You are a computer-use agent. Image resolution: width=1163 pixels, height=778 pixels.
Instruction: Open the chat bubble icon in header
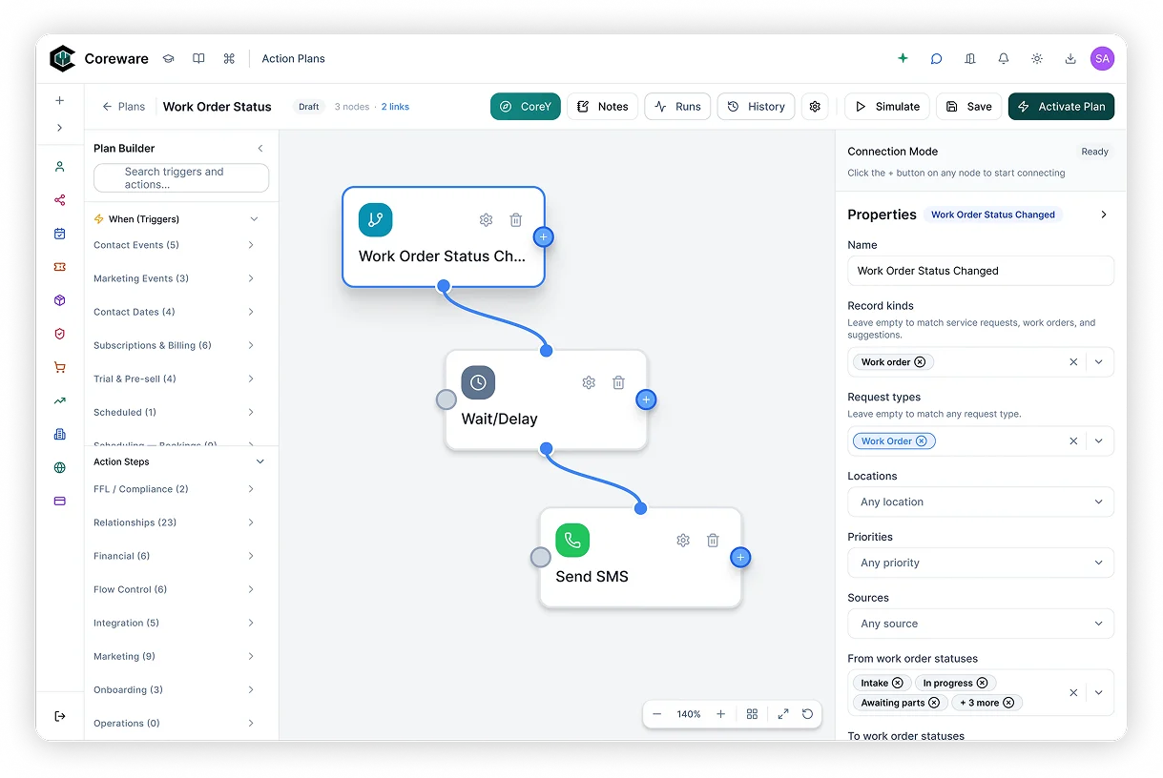click(x=937, y=59)
